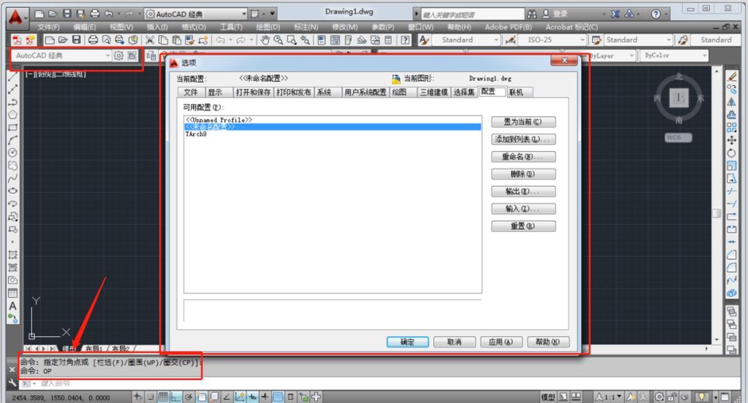Click the Zoom Realtime icon in the toolbar
The image size is (748, 403).
coord(278,40)
